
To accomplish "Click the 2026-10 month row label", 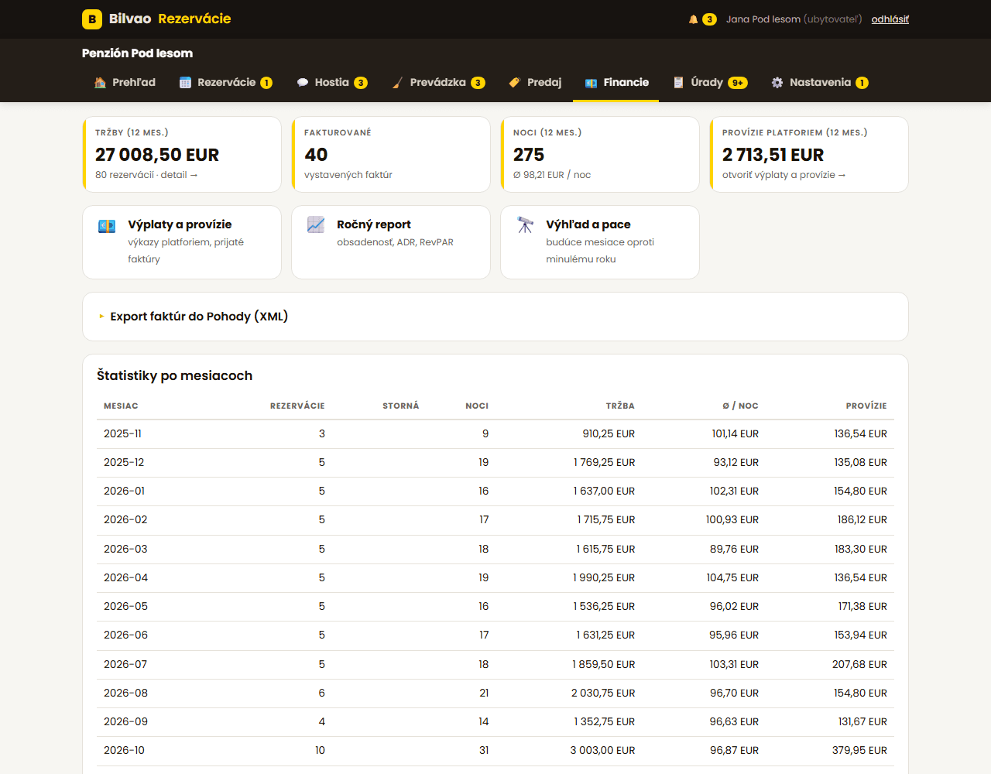I will (124, 751).
